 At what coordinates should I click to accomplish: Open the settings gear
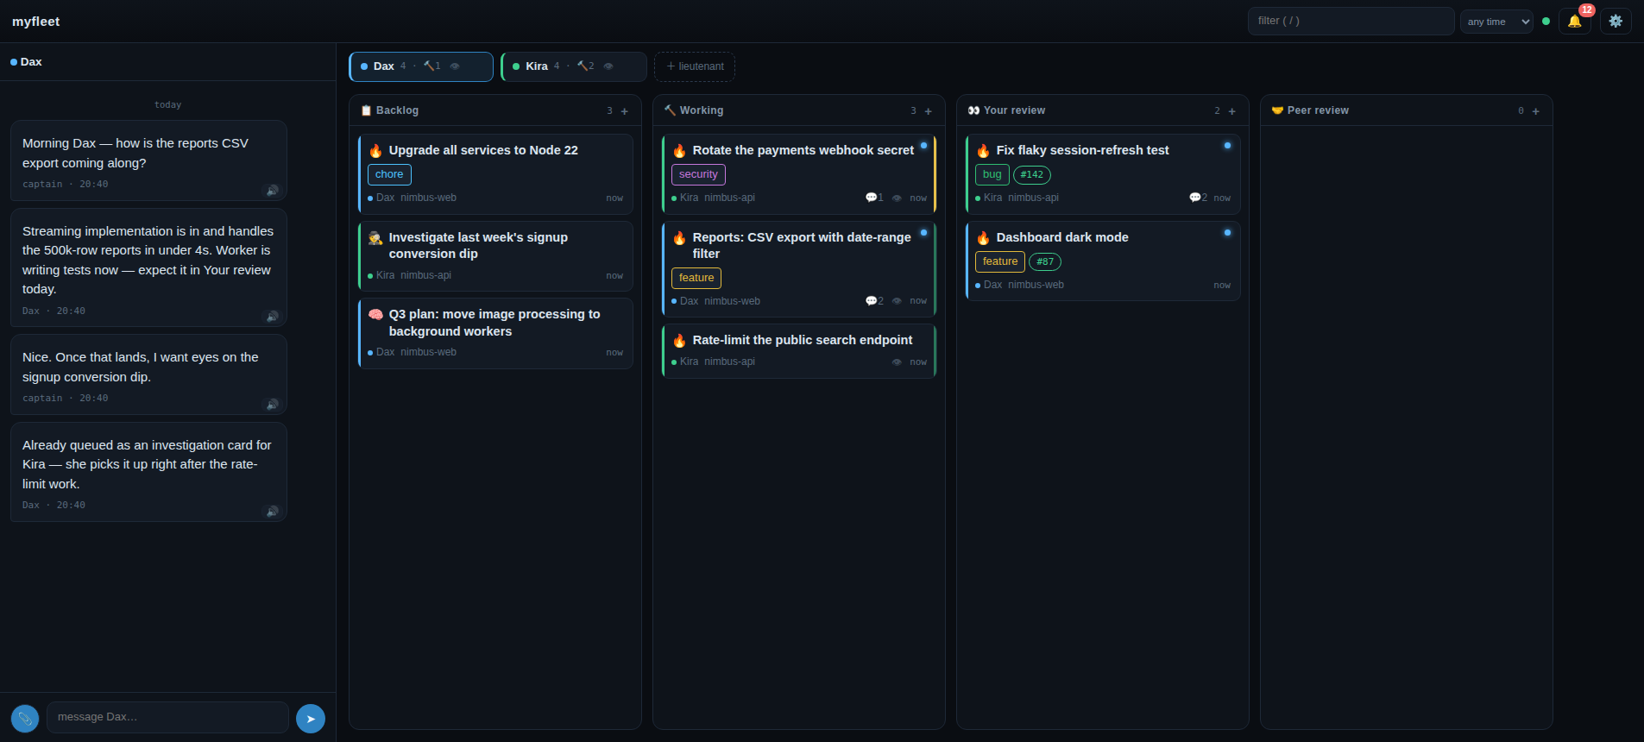1616,21
